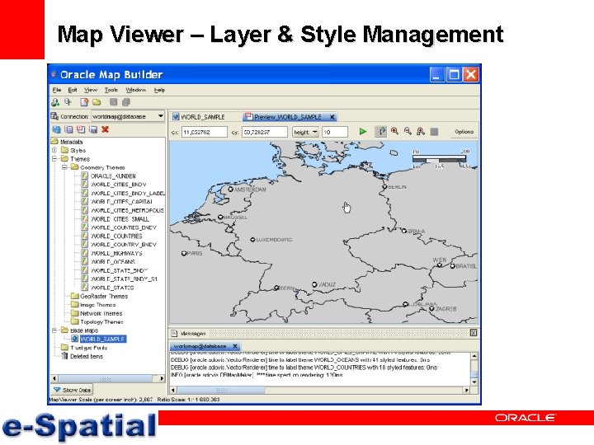The width and height of the screenshot is (594, 445).
Task: Collapse the Base Maps node
Action: tap(54, 330)
